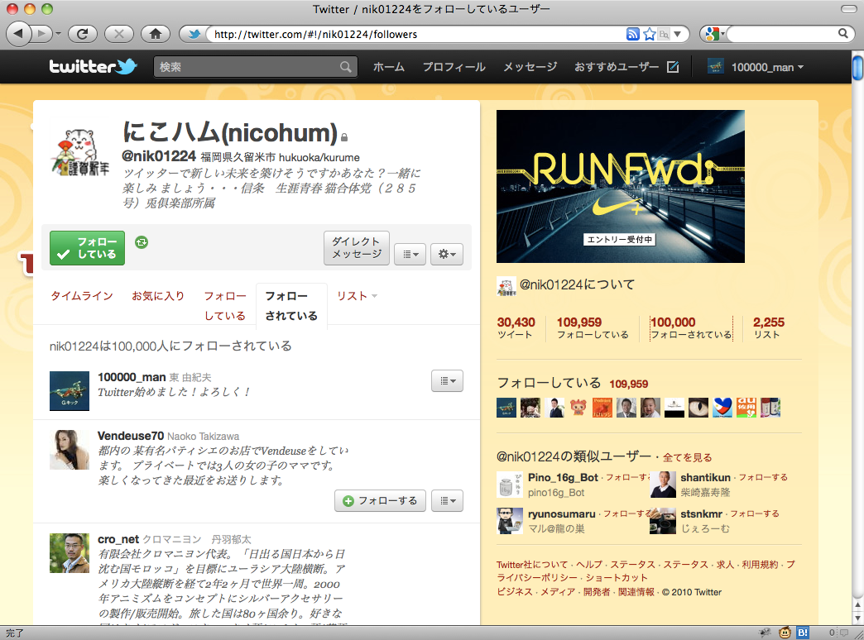Open the ヘルプ footer link
The width and height of the screenshot is (864, 640).
pos(589,564)
